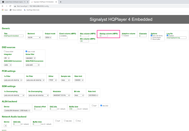This screenshot has width=189, height=131.
Task: Close the Latest Roon Software topics tab
Action: [x=28, y=2]
